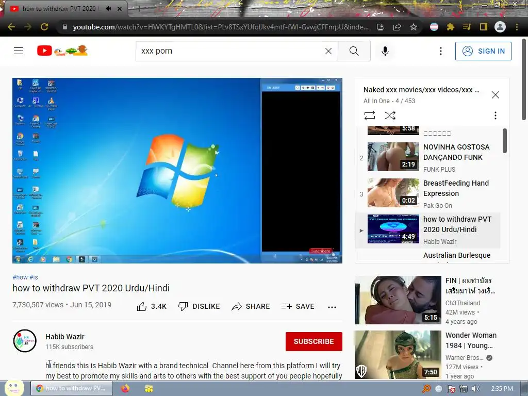
Task: Close the playlist panel with the X
Action: click(496, 95)
